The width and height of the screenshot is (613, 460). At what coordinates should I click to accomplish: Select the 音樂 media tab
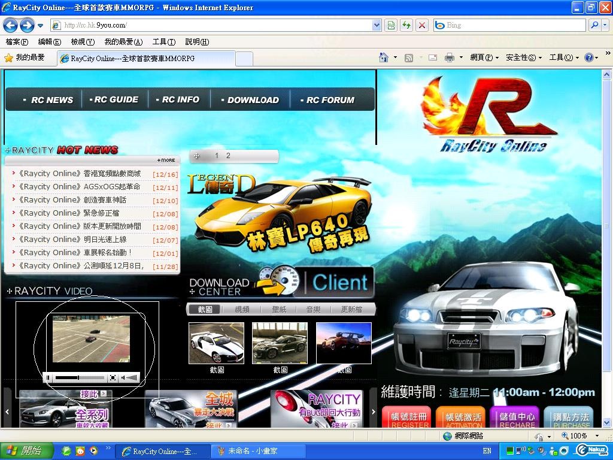click(314, 310)
